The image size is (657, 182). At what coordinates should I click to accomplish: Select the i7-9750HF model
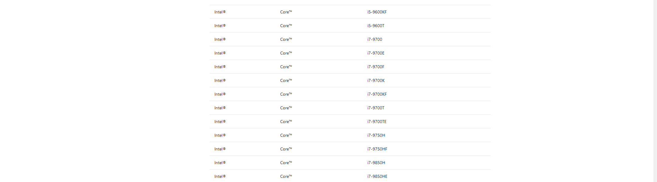pos(377,149)
